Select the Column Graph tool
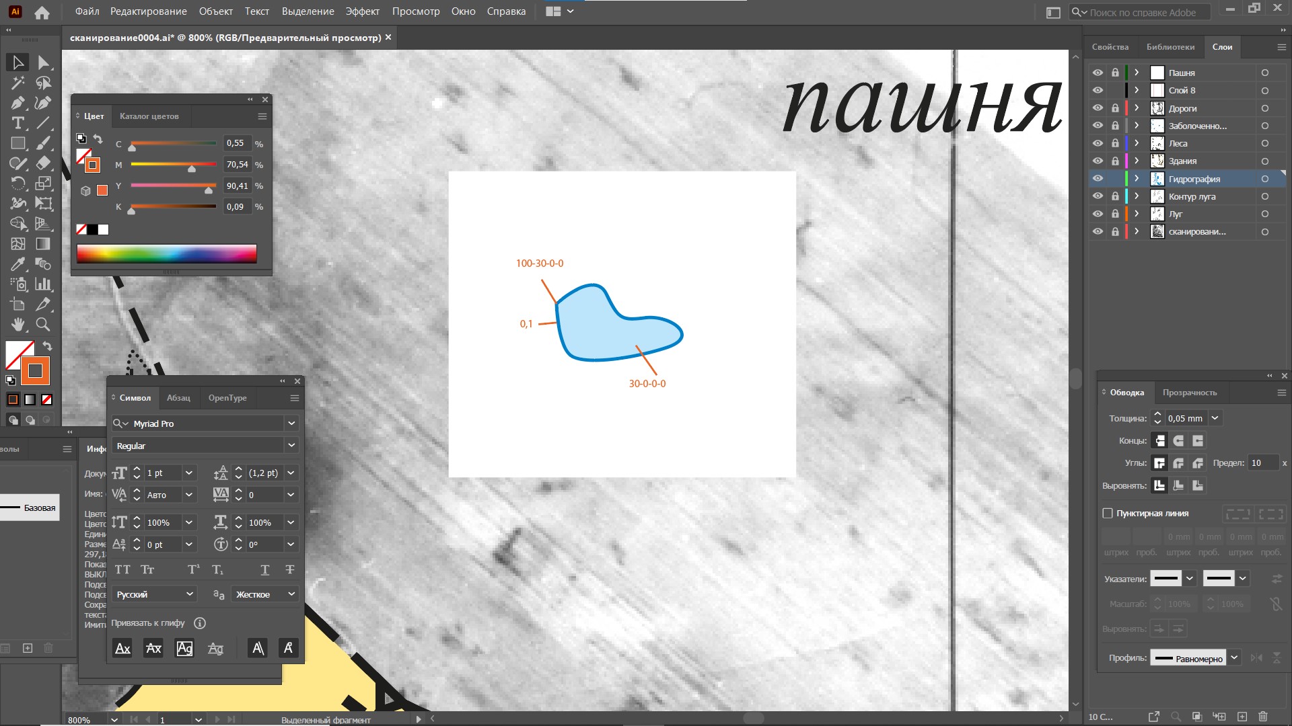 44,284
